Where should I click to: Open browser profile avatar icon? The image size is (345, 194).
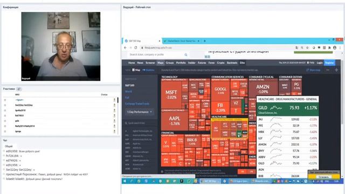point(335,47)
